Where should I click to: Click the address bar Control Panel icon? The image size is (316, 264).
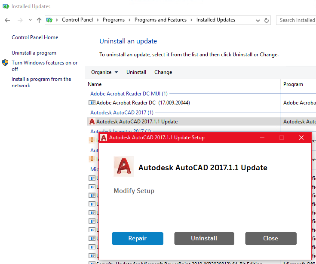click(x=49, y=20)
